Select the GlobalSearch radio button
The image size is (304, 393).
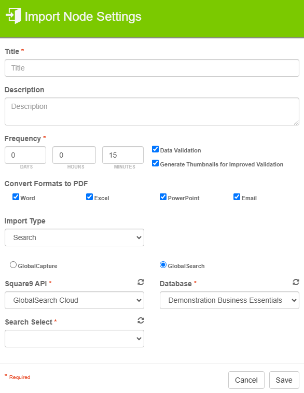tap(163, 265)
